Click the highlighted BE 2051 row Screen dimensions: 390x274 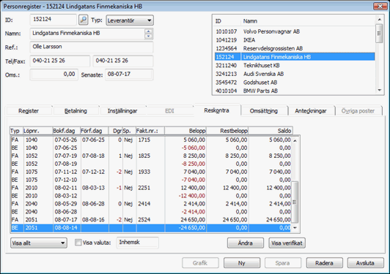(151, 228)
